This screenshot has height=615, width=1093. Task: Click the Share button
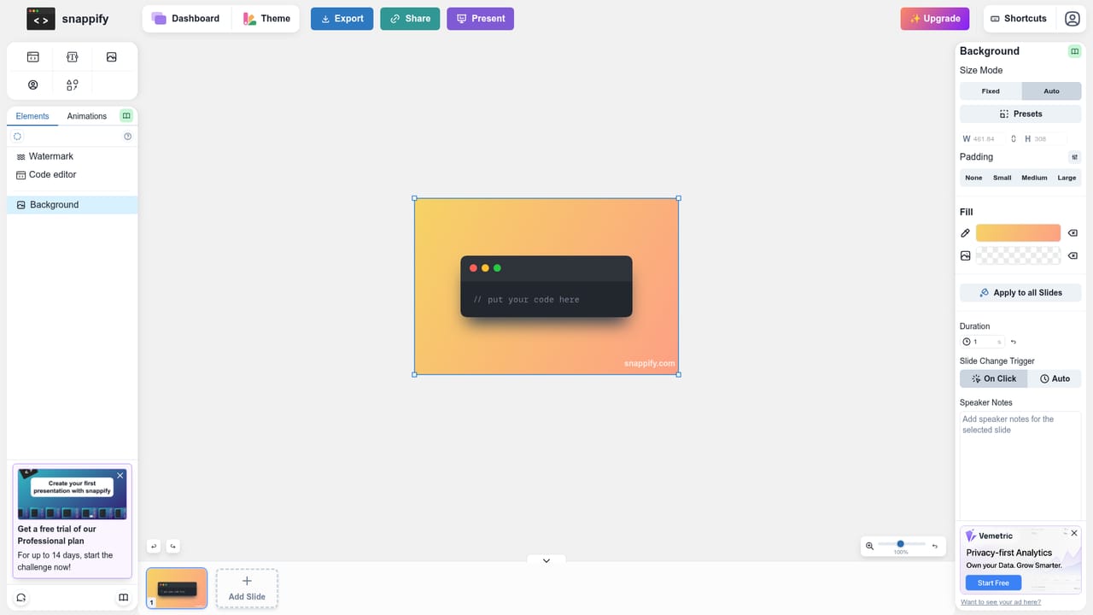point(410,19)
